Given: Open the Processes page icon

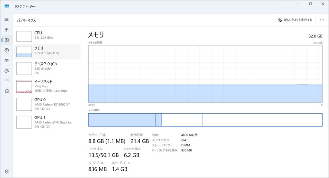Looking at the screenshot, I should (6, 30).
